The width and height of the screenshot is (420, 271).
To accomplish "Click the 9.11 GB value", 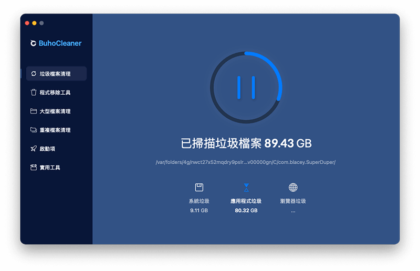I will pyautogui.click(x=199, y=210).
